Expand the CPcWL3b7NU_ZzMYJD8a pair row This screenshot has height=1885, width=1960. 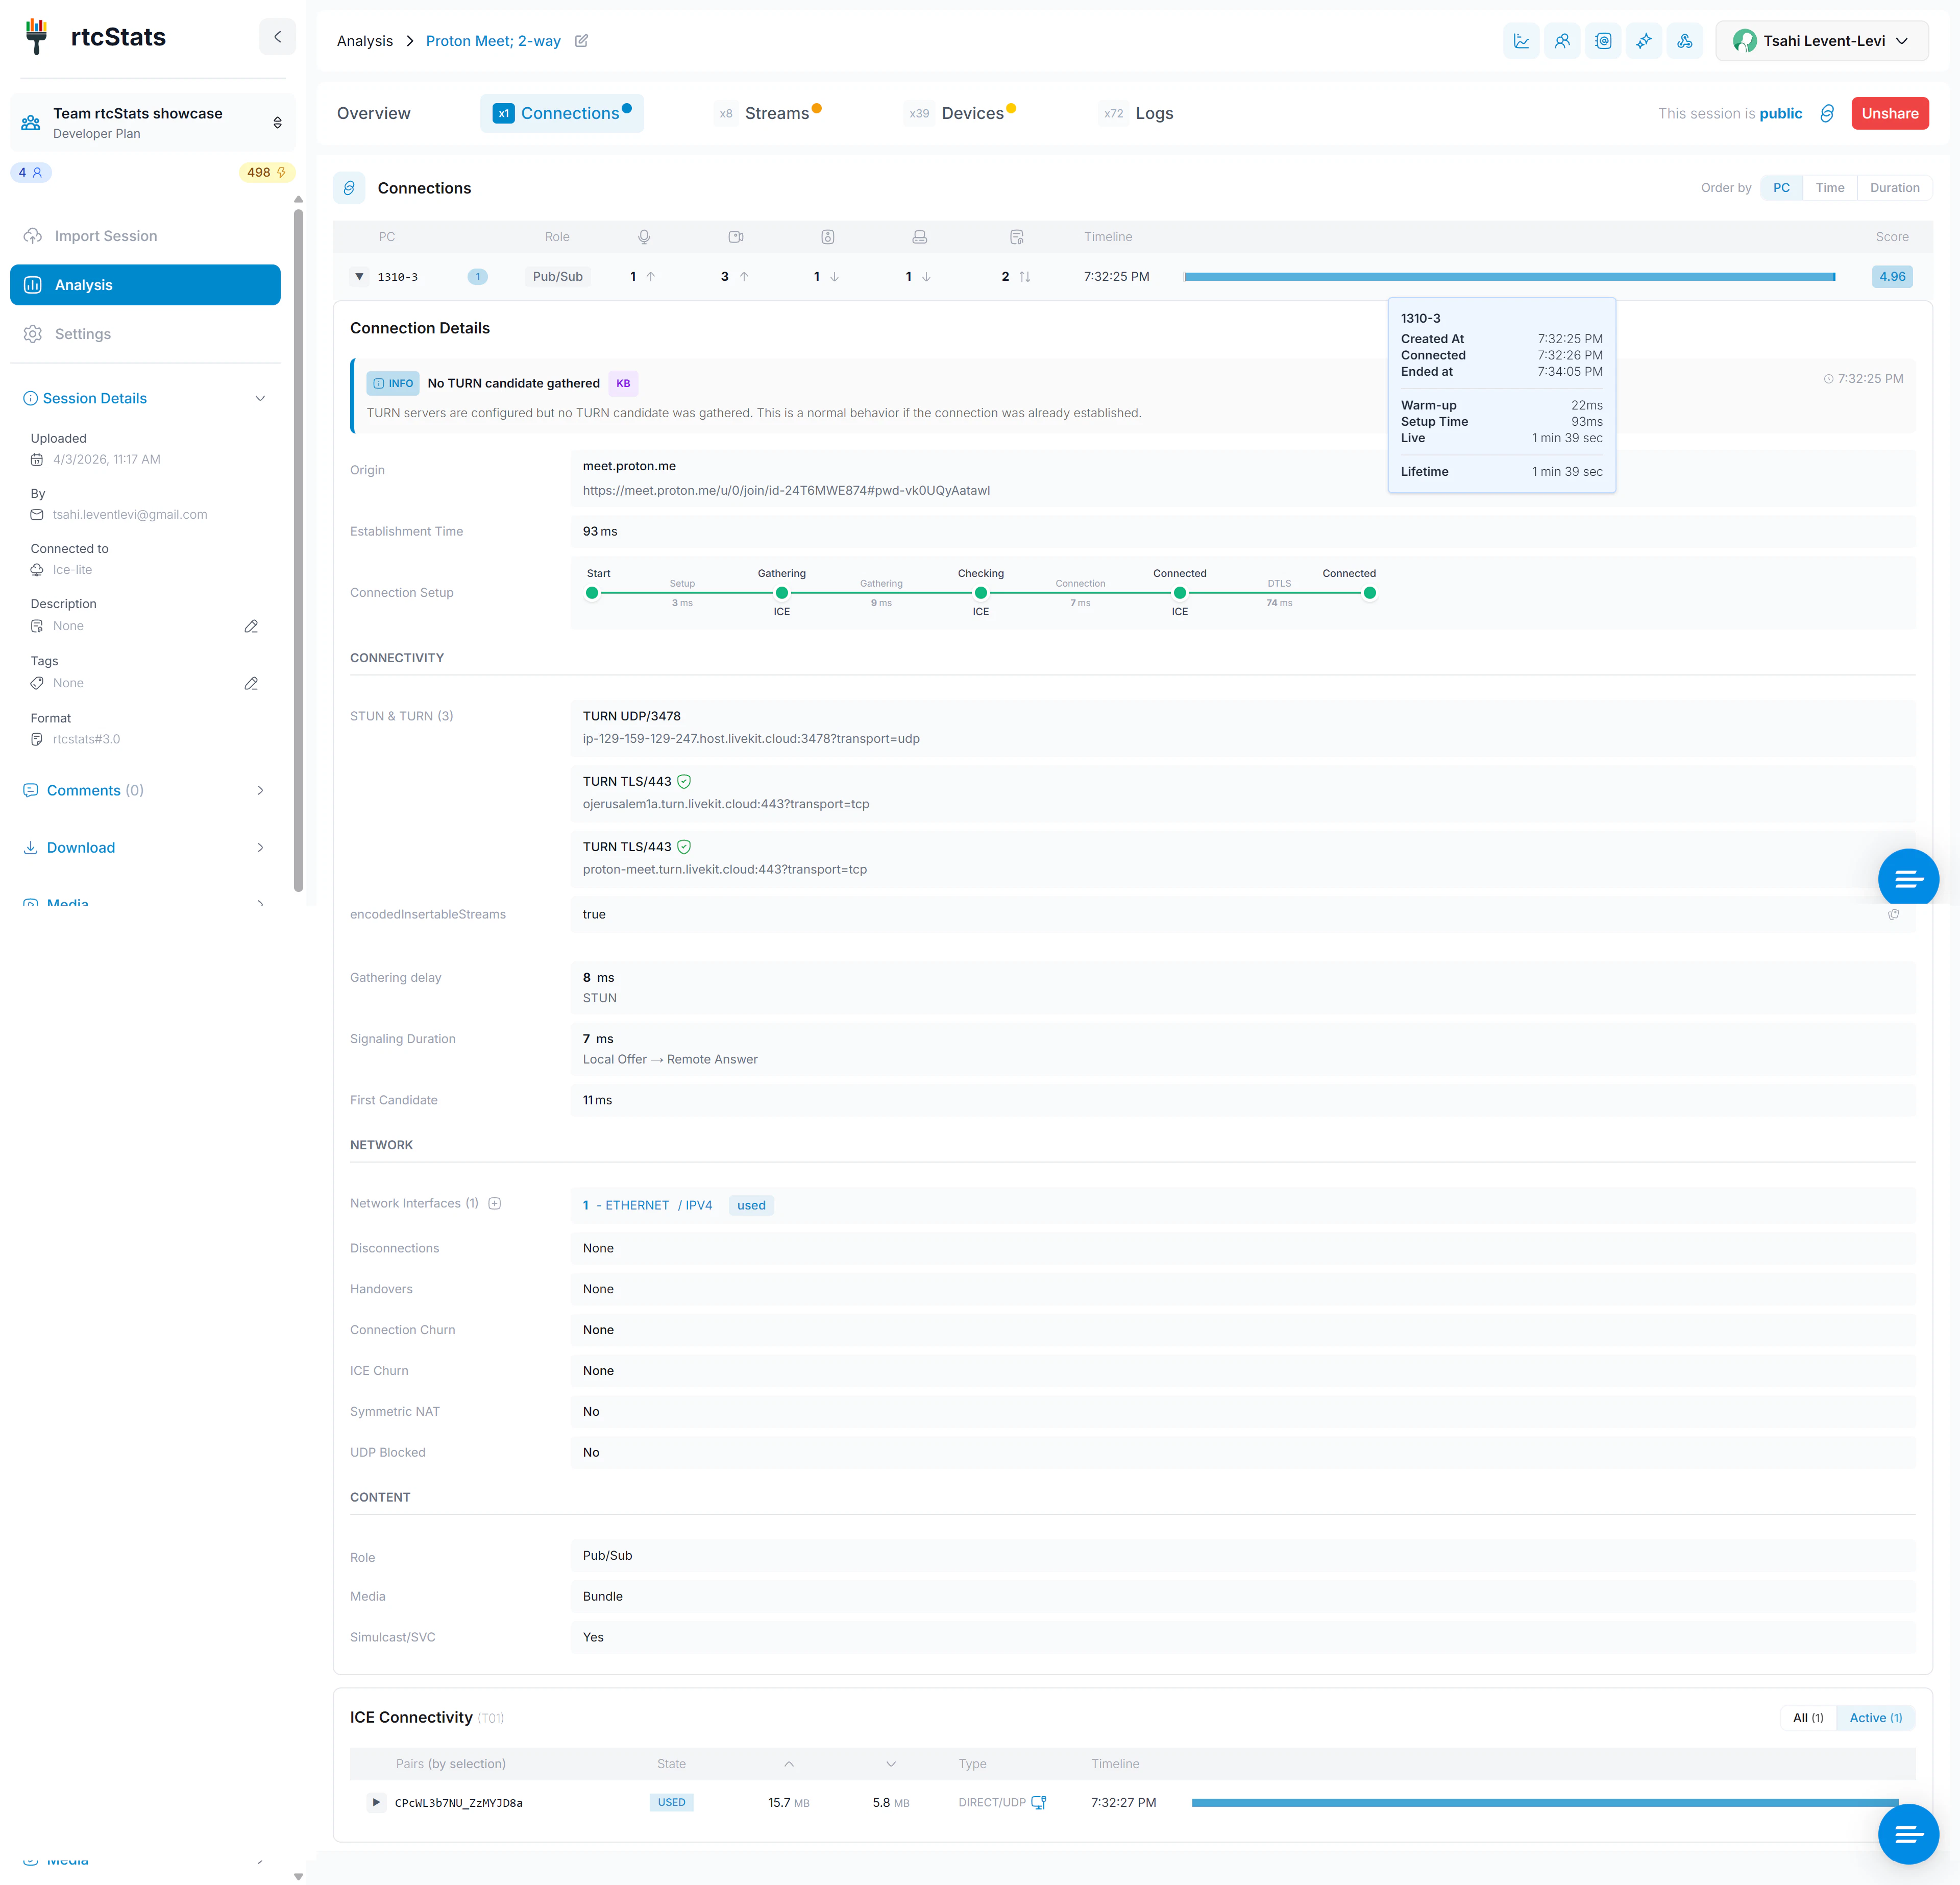tap(376, 1802)
